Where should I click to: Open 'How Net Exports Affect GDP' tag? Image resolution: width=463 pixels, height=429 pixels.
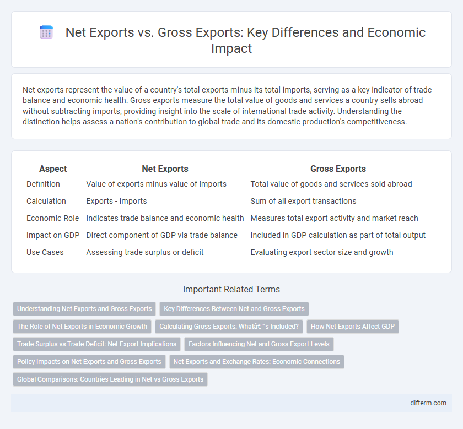coord(353,327)
